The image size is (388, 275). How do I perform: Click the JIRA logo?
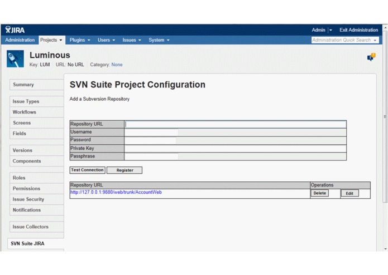(15, 30)
